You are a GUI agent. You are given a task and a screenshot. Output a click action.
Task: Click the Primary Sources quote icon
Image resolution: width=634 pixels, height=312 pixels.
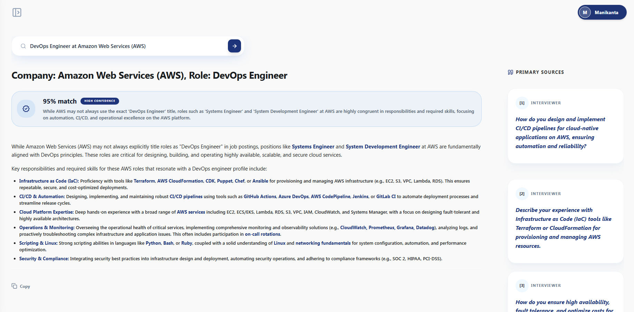click(x=510, y=72)
